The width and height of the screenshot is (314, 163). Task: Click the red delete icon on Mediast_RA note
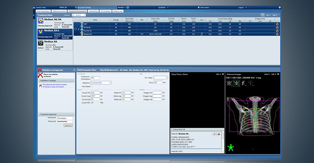pyautogui.click(x=218, y=134)
